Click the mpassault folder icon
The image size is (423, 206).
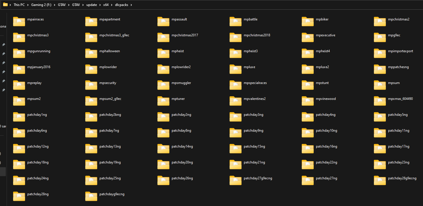[x=163, y=21]
